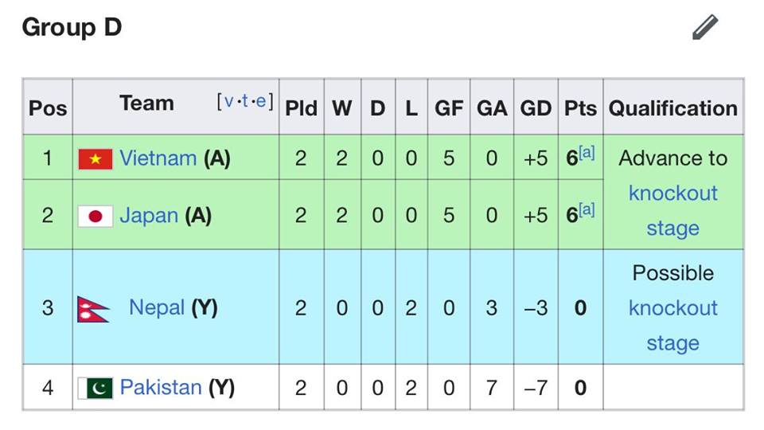Click the Qualification column header
Screen dimensions: 764x430
point(673,108)
